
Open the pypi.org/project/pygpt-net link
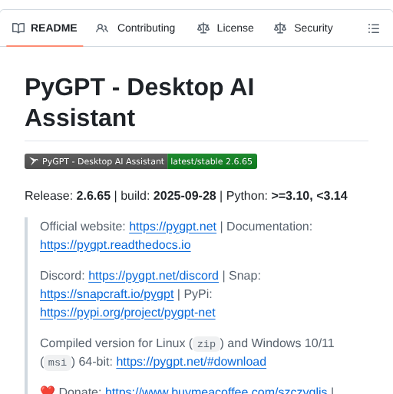click(127, 313)
